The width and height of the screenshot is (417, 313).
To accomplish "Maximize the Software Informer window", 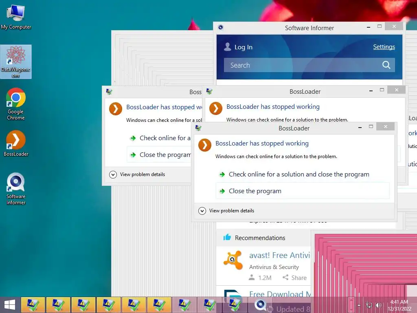I will point(380,26).
